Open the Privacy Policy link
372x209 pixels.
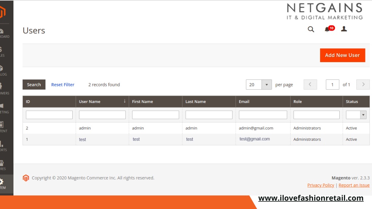pyautogui.click(x=320, y=185)
